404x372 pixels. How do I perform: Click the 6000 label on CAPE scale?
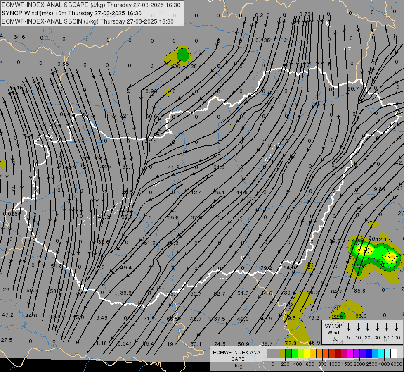[x=397, y=364]
